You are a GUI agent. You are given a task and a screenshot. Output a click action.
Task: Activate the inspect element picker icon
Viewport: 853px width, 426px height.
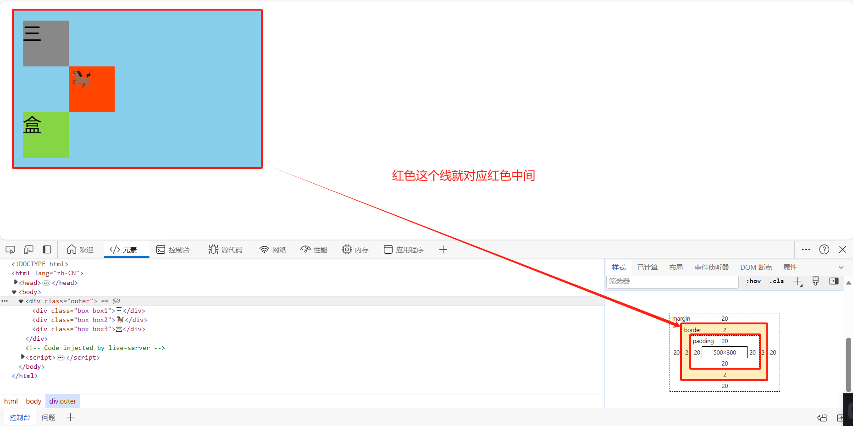(10, 250)
